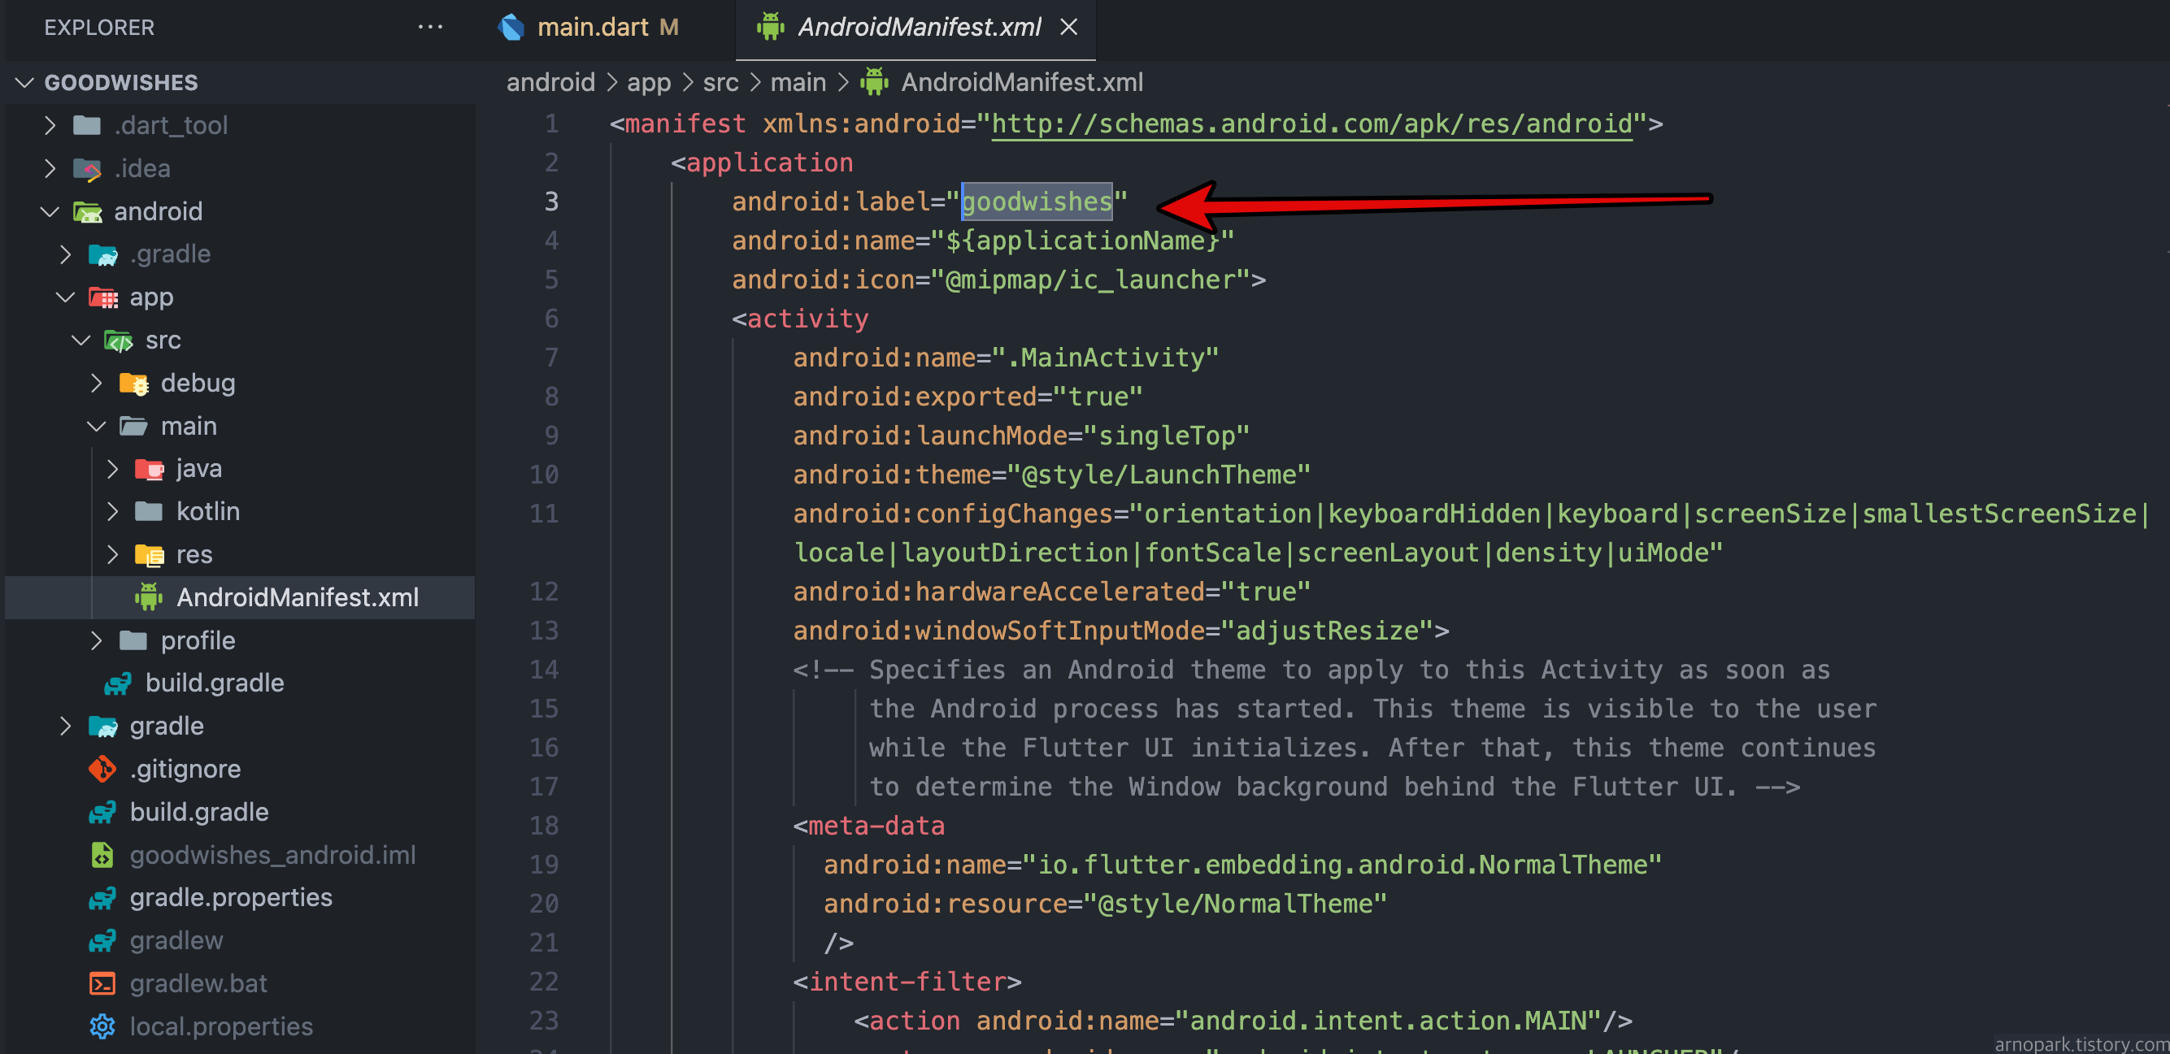Click the Android icon in the breadcrumb path

(873, 81)
